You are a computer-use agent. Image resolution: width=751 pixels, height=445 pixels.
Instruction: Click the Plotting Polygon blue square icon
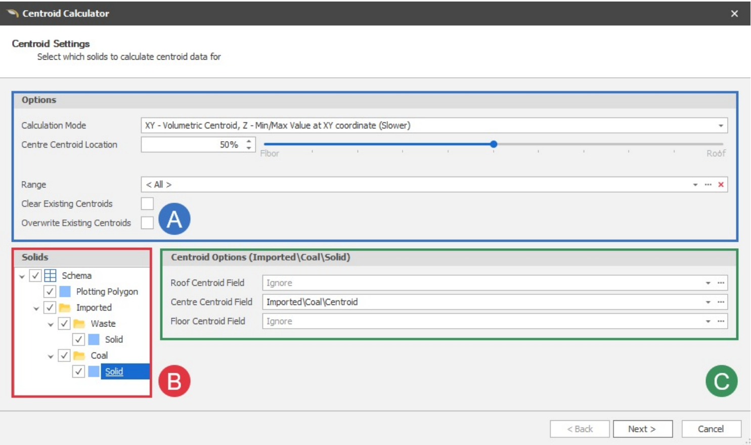(x=65, y=291)
